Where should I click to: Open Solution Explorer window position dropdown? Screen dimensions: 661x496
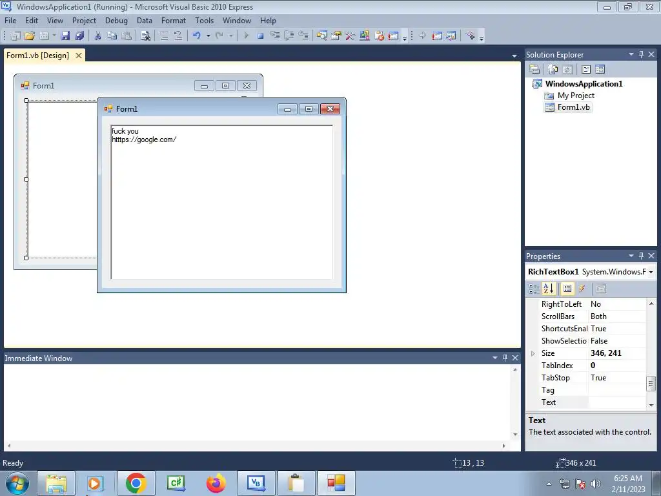(631, 54)
